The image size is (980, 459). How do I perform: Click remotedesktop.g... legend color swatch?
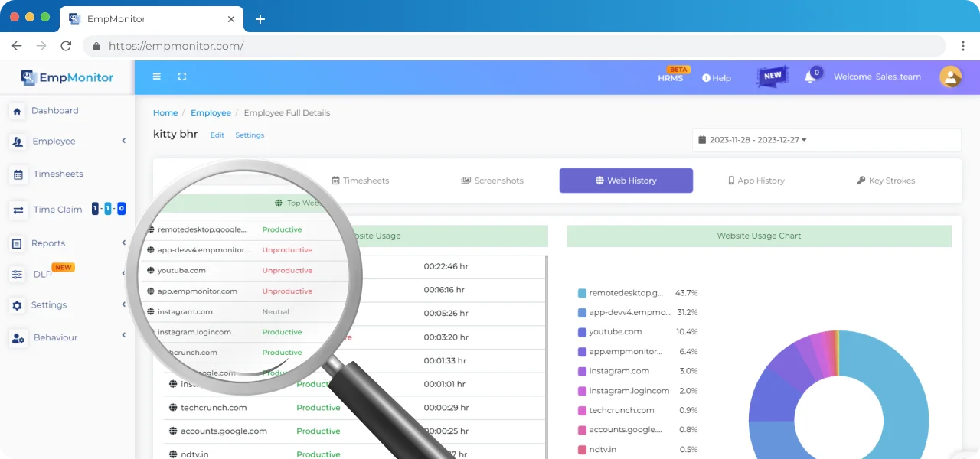[582, 293]
